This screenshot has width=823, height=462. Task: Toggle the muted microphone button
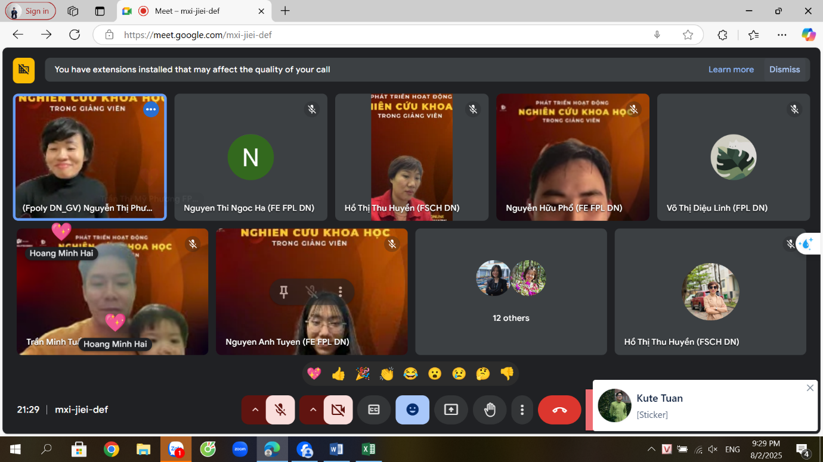(280, 410)
